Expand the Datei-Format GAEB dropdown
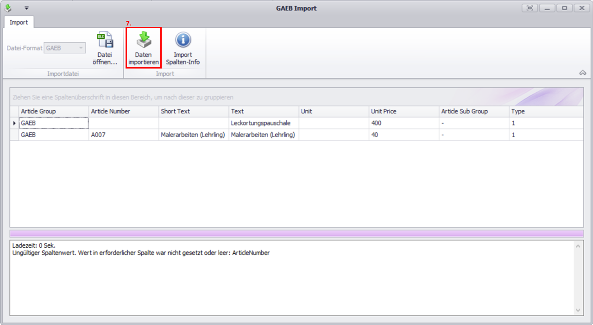The height and width of the screenshot is (325, 593). (x=81, y=48)
